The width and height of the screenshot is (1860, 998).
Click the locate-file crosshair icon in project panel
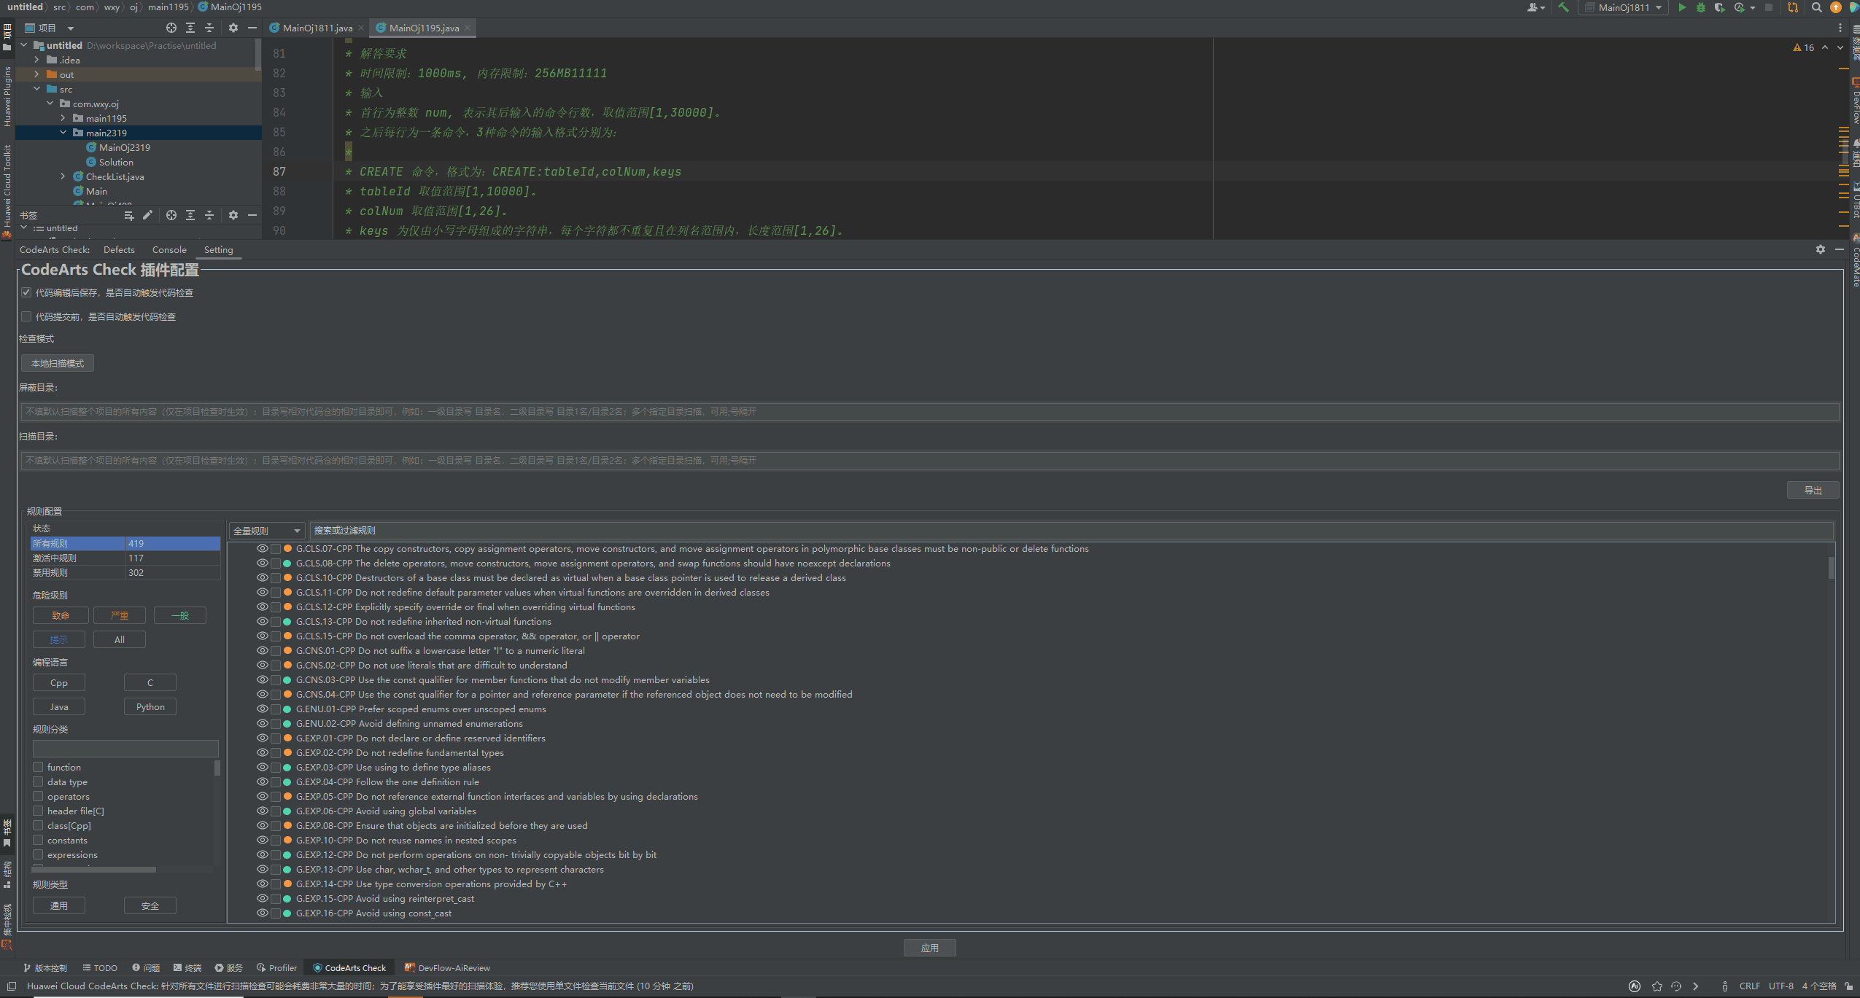(171, 28)
